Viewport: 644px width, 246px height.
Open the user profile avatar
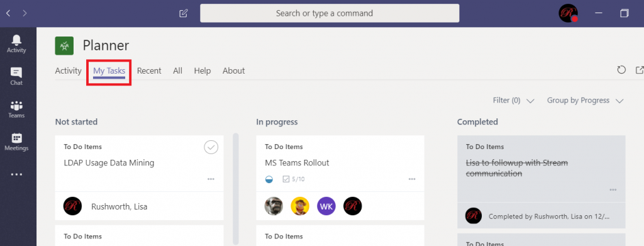569,13
